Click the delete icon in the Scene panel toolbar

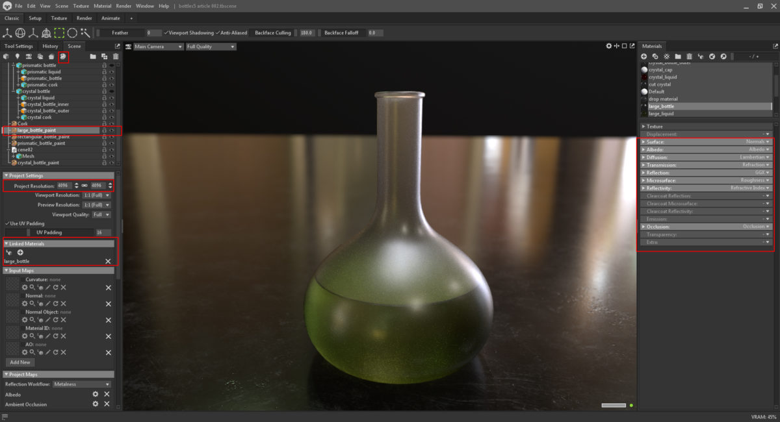[116, 56]
